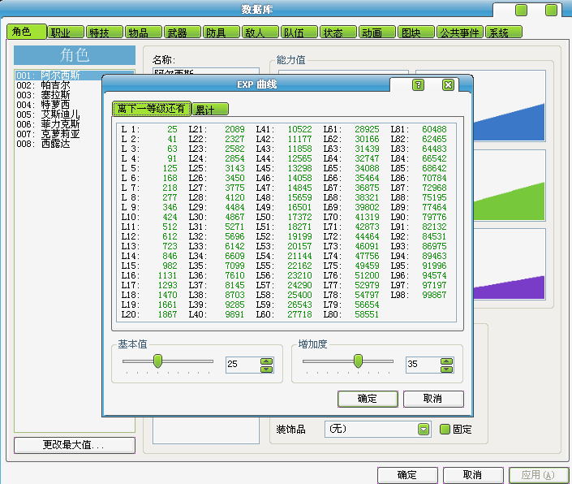Select character 004: 特萝西
The image size is (572, 484).
point(58,105)
